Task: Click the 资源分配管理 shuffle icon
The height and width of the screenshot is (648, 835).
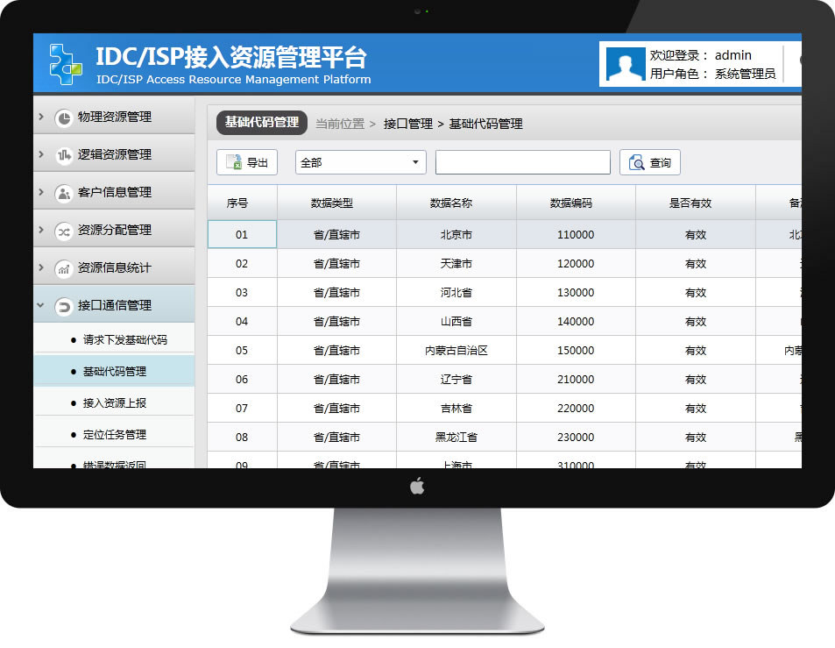Action: pos(63,231)
